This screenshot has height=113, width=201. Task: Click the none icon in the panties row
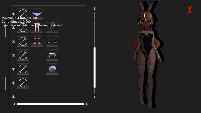(23, 14)
